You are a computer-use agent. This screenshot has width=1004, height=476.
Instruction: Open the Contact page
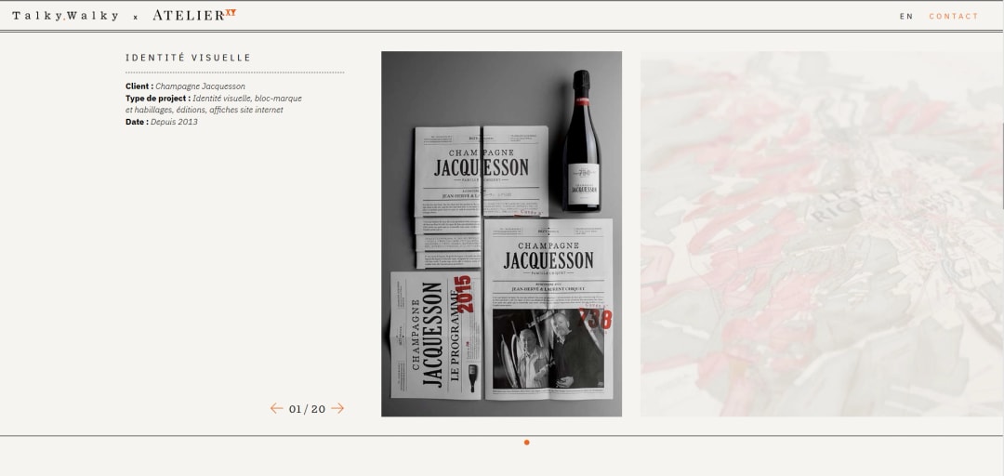(954, 17)
